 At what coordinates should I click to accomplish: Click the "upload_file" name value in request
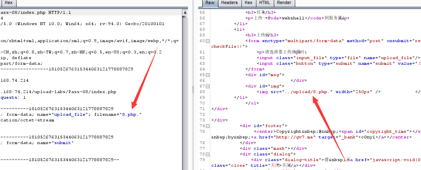click(x=76, y=115)
